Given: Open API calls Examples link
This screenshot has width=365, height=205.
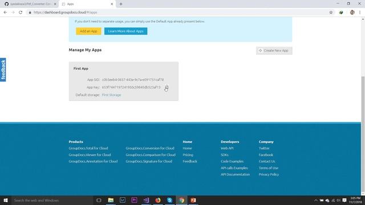Looking at the screenshot, I should pos(234,168).
